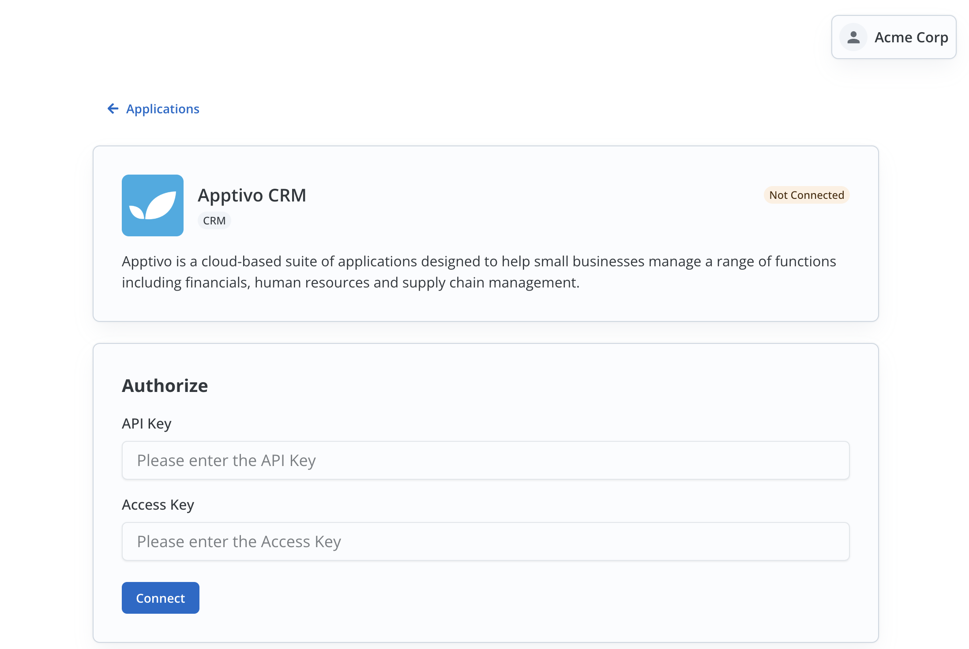Focus the Access Key input field
Screen dimensions: 969x649
coord(485,541)
